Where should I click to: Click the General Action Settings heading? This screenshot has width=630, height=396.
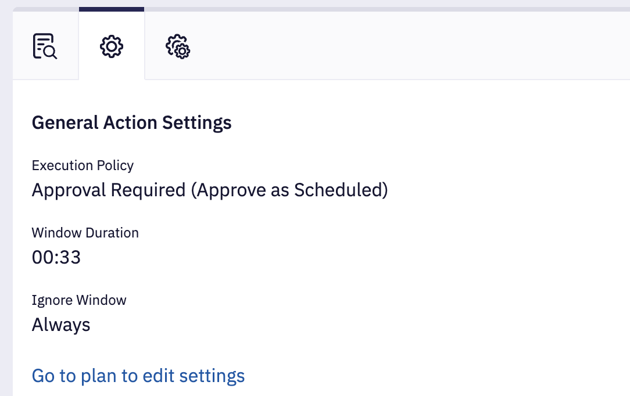(x=132, y=123)
